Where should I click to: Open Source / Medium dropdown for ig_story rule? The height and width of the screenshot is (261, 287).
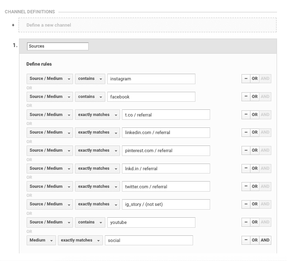[50, 204]
